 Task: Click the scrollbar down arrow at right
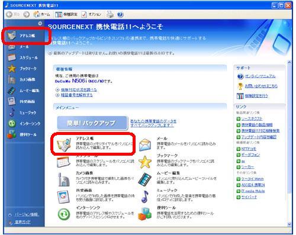tap(289, 224)
